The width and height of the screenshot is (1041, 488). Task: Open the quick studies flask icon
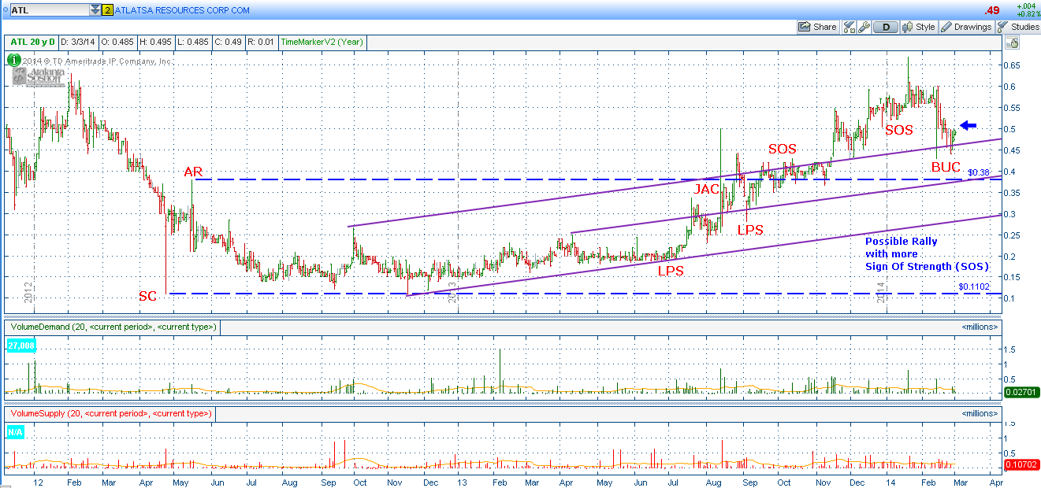point(850,27)
